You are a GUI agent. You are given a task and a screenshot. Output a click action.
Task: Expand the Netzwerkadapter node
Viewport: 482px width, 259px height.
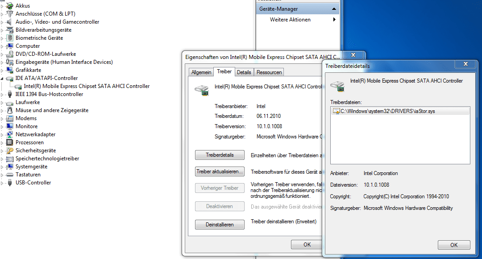point(2,135)
